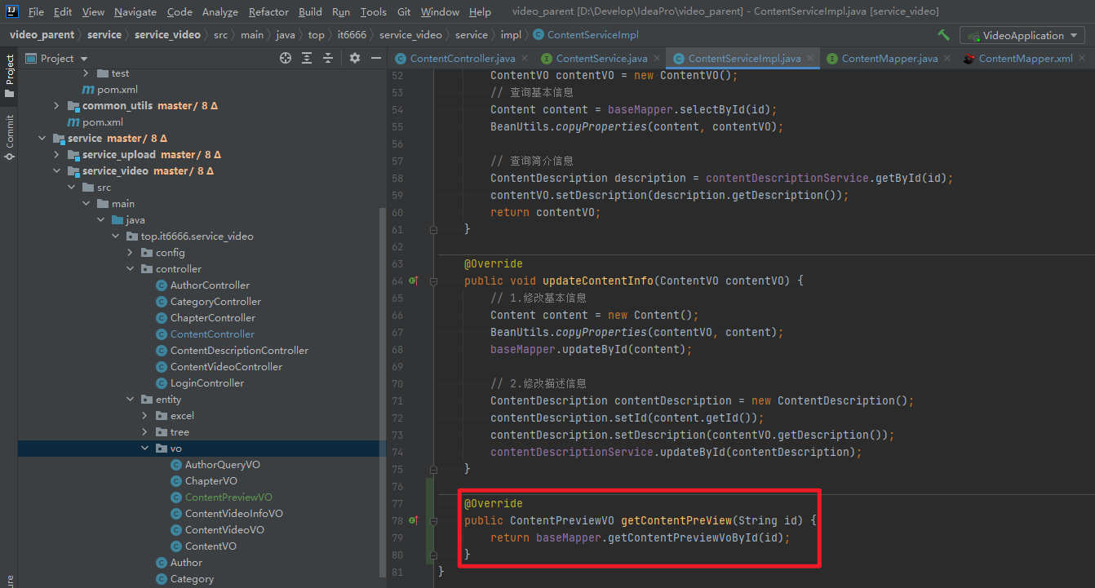The width and height of the screenshot is (1095, 588).
Task: Collapse the service_video module
Action: [56, 171]
